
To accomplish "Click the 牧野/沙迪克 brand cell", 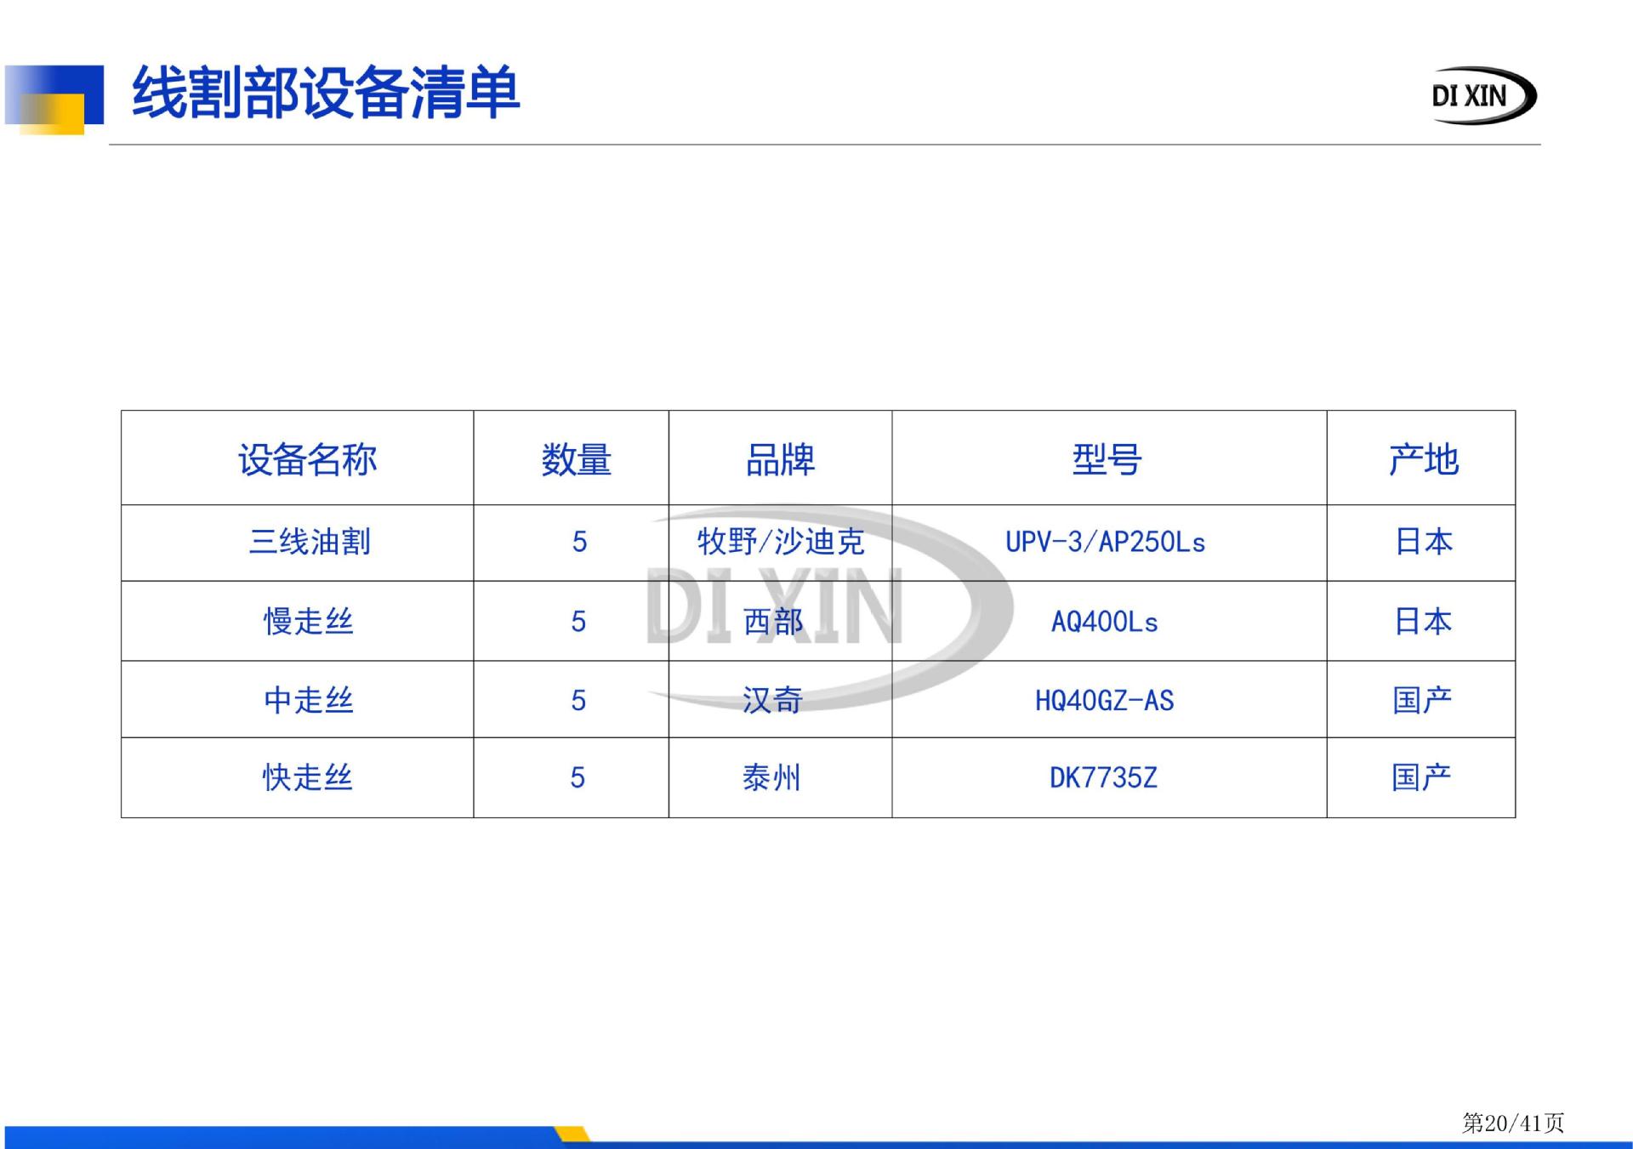I will pos(780,542).
